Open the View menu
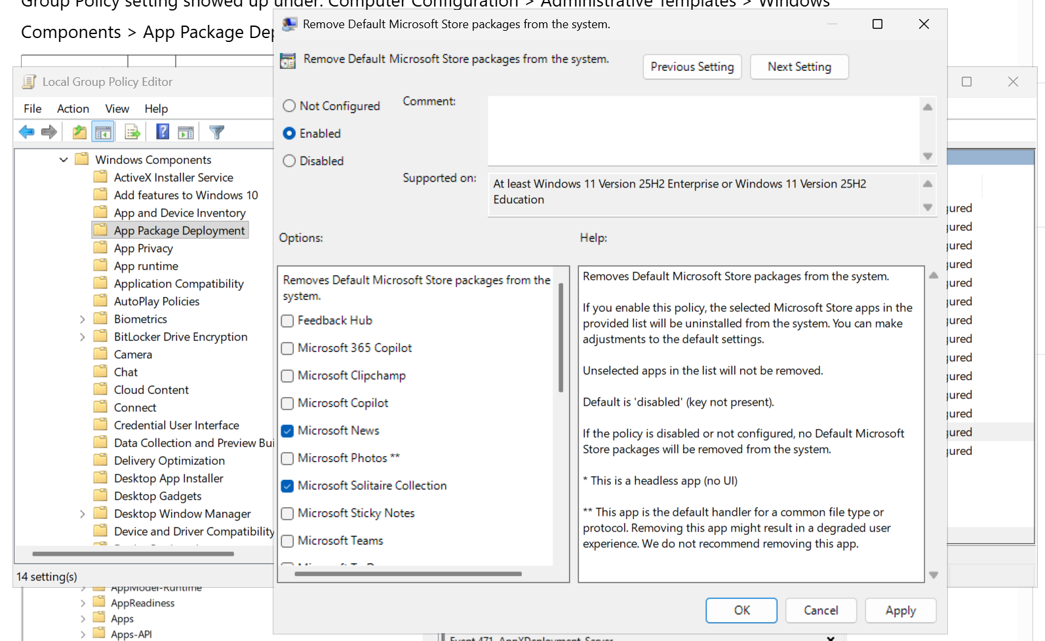The image size is (1045, 641). coord(117,109)
